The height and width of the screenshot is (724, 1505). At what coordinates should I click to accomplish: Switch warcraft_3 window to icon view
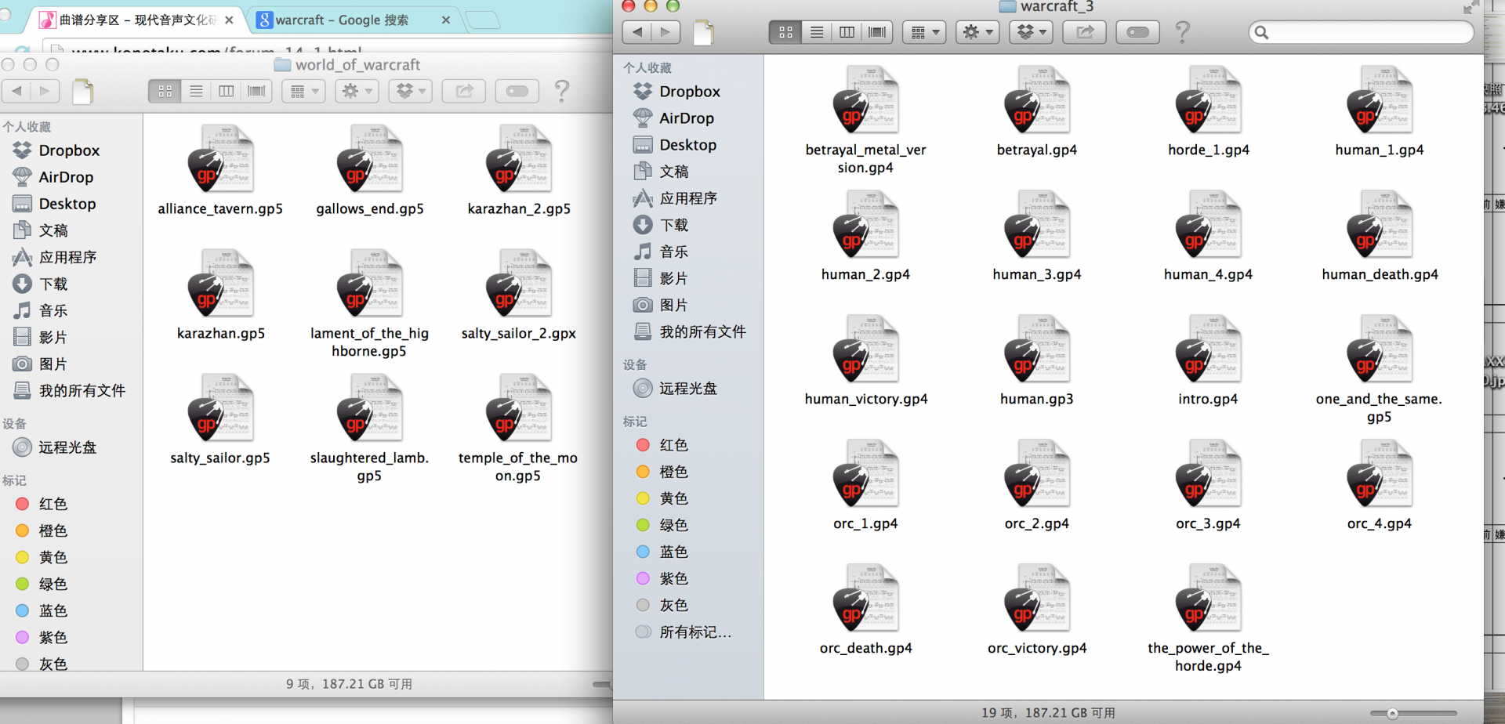click(x=785, y=32)
